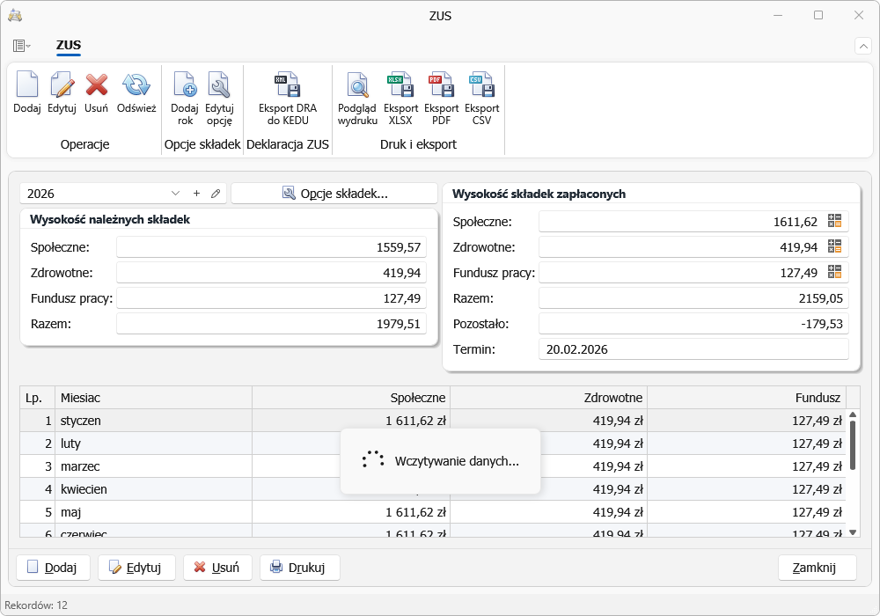880x616 pixels.
Task: Click the Rekordów: 12 status text
Action: click(36, 605)
